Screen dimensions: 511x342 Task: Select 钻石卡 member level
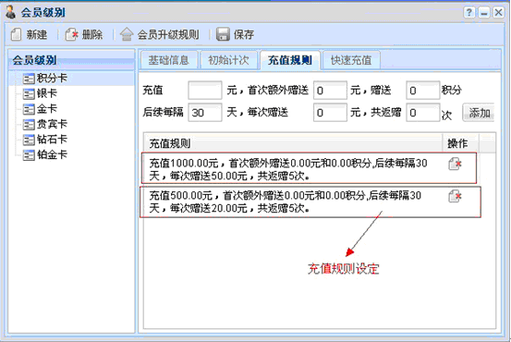52,140
